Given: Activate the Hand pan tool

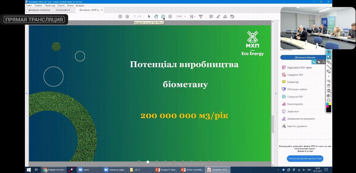Looking at the screenshot, I should pyautogui.click(x=156, y=16).
